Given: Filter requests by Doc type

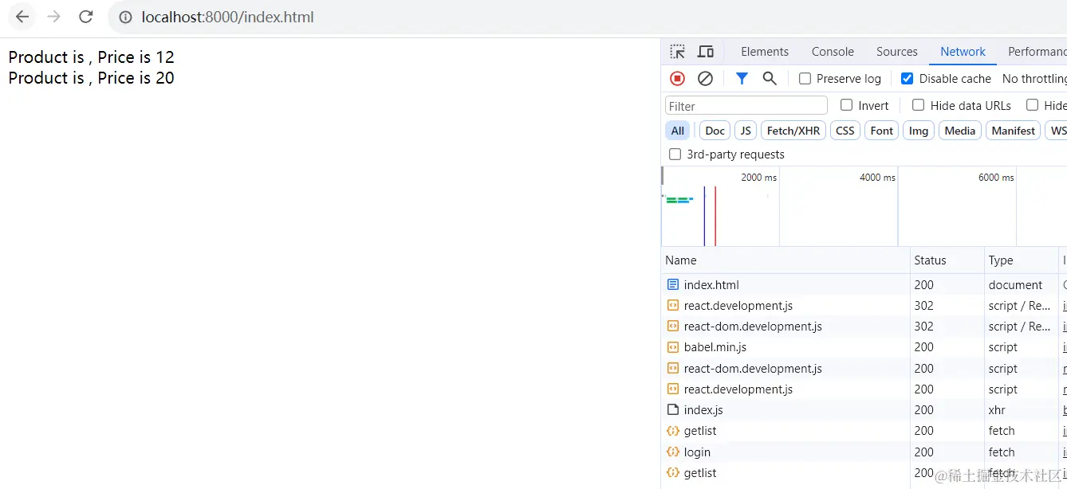Looking at the screenshot, I should click(715, 131).
